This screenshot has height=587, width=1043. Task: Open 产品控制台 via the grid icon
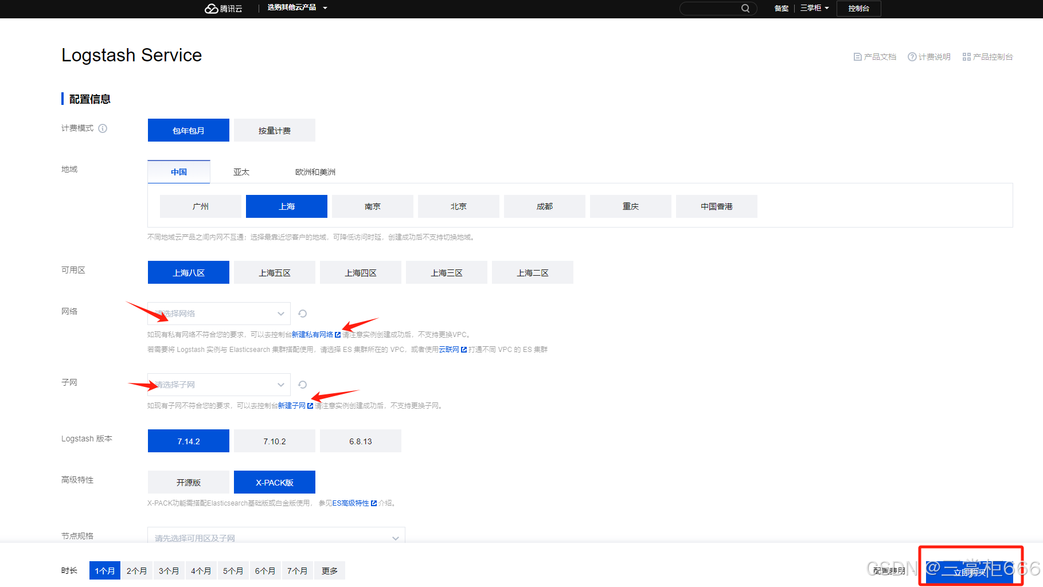pos(966,56)
